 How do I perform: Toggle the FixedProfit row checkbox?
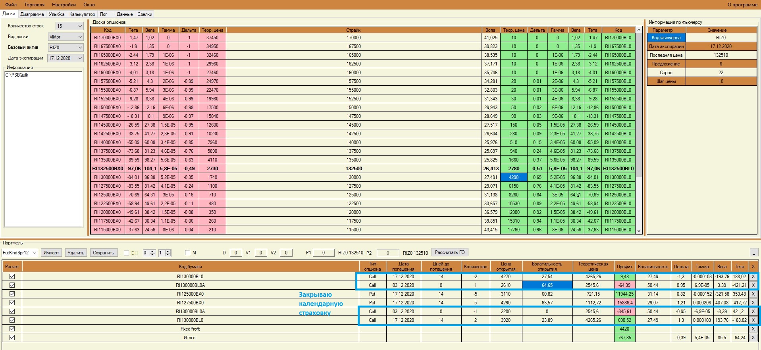pos(12,329)
